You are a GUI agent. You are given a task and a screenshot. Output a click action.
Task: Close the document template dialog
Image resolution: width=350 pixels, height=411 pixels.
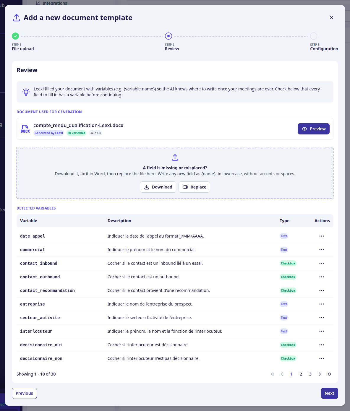331,17
